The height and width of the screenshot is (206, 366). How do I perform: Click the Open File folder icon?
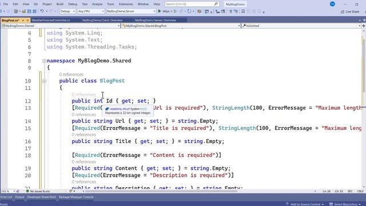click(x=24, y=11)
